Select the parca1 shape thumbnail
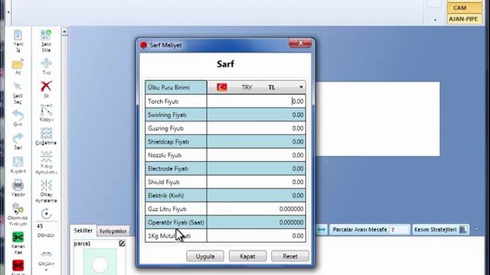 (x=100, y=261)
